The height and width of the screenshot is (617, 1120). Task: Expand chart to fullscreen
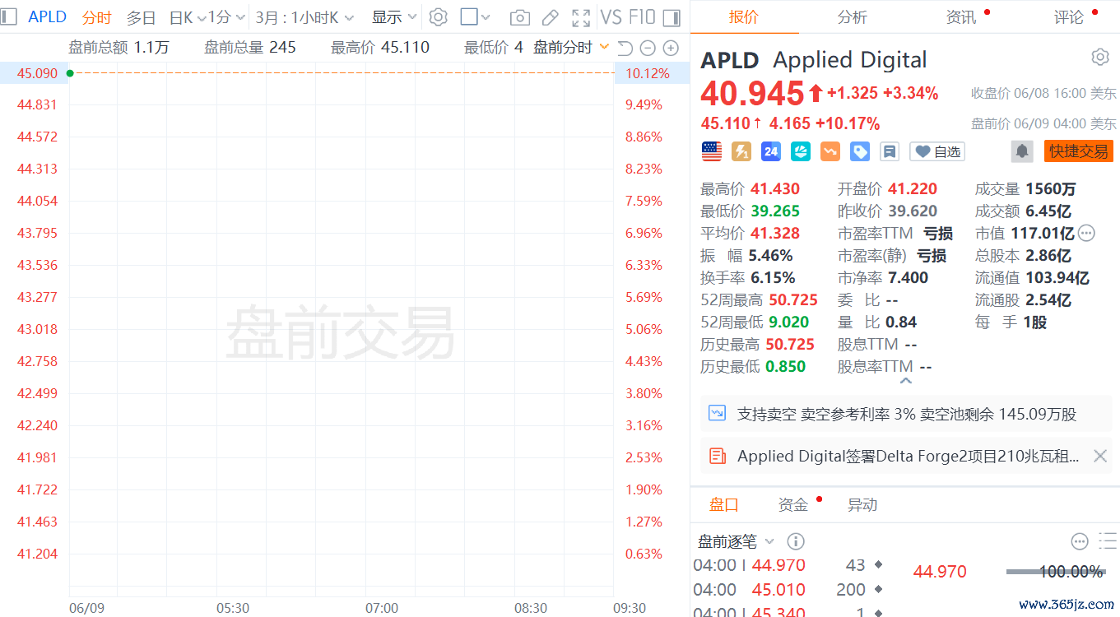581,17
